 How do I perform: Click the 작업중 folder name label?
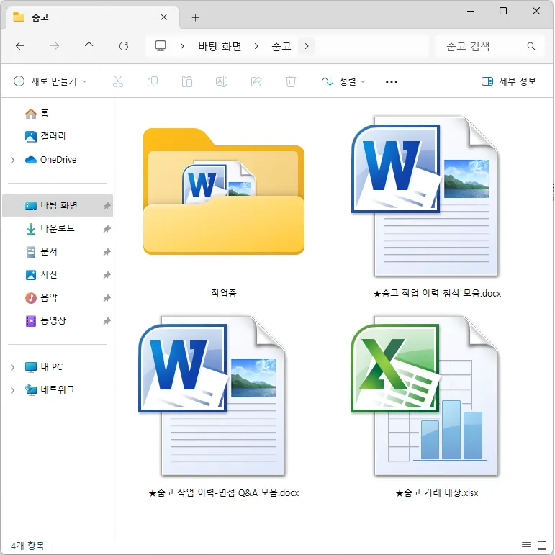[224, 293]
